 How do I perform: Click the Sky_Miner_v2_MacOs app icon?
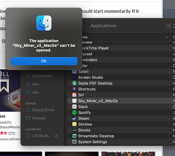74,101
